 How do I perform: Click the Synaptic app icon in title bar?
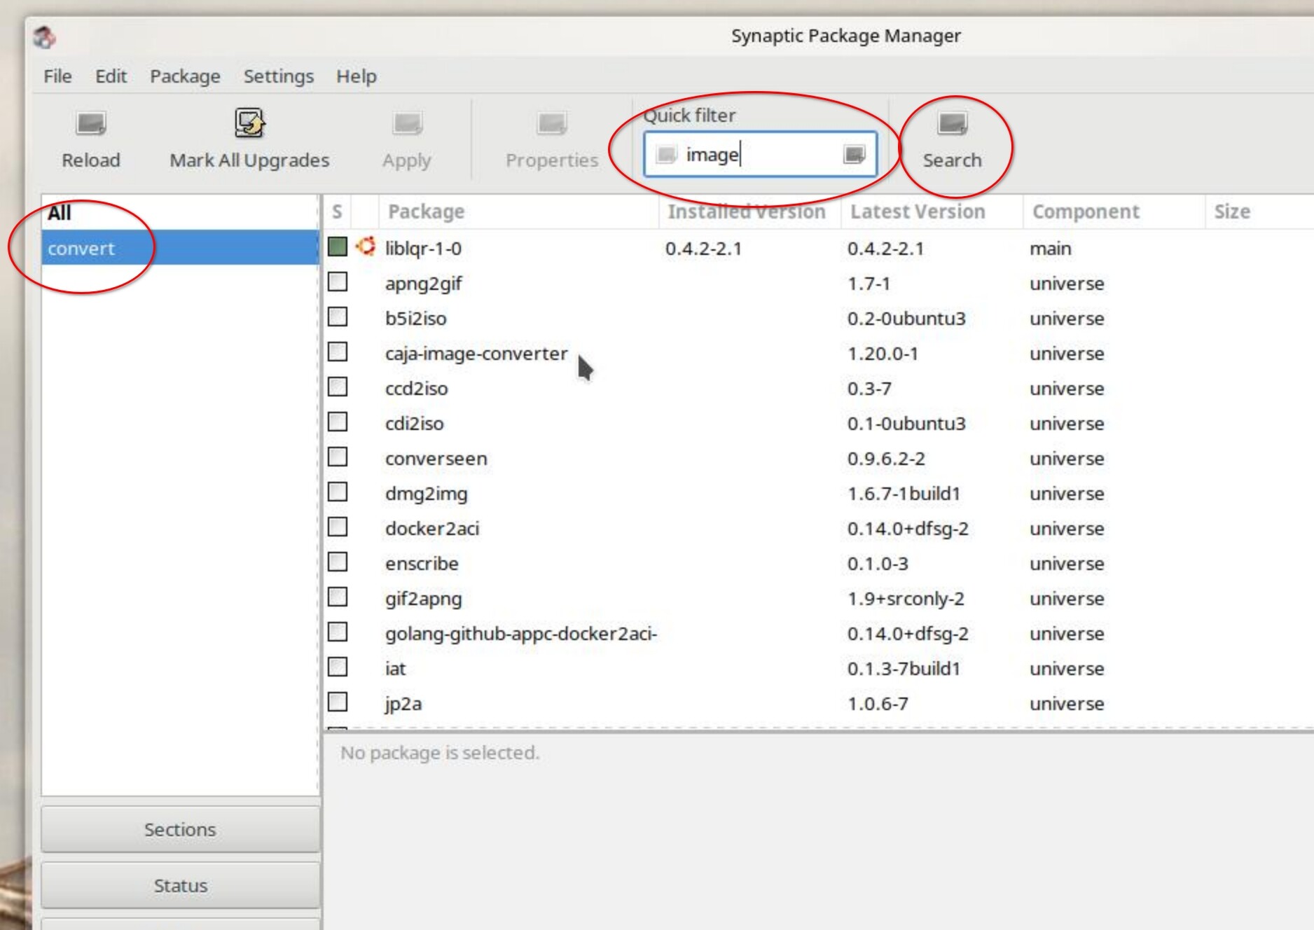(45, 36)
